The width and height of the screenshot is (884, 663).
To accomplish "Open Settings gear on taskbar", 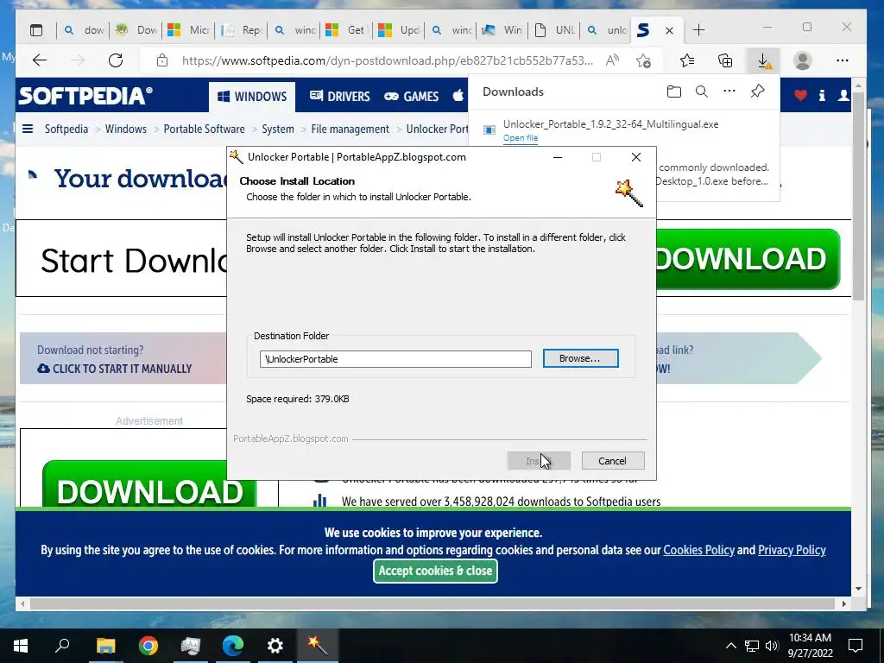I will pyautogui.click(x=275, y=646).
